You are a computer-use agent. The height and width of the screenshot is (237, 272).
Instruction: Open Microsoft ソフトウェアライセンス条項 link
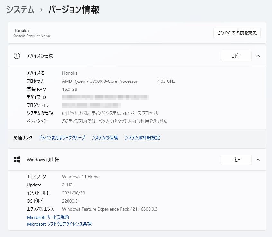pyautogui.click(x=59, y=224)
